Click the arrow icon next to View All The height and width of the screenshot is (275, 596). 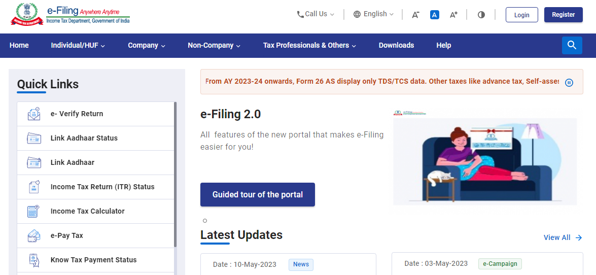click(579, 238)
